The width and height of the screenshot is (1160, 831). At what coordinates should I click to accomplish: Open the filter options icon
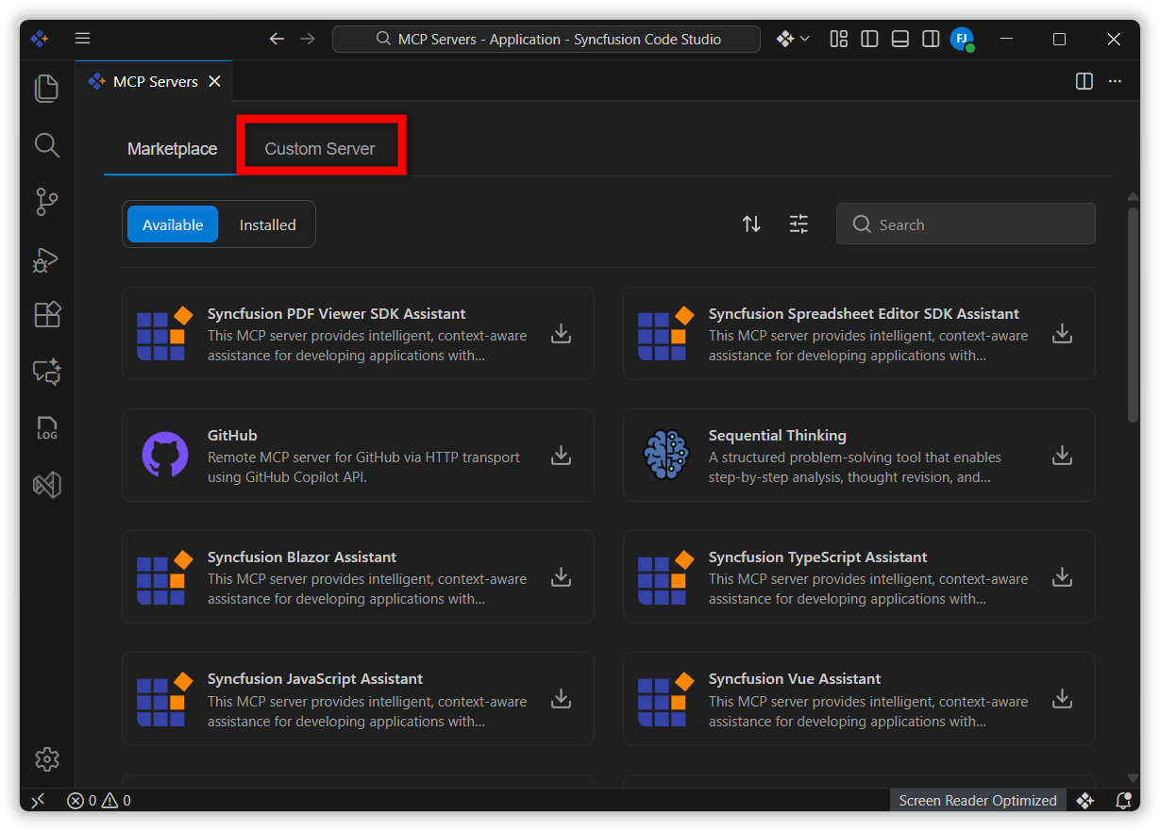(x=799, y=224)
